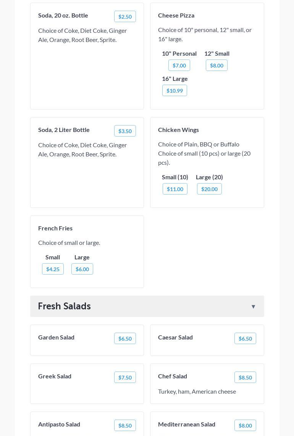Image resolution: width=294 pixels, height=436 pixels.
Task: Order Small French Fries at $4.25
Action: coord(53,269)
